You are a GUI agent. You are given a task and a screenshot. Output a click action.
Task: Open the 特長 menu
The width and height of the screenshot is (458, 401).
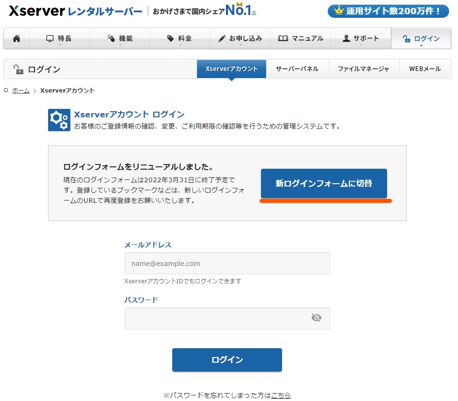(x=60, y=38)
